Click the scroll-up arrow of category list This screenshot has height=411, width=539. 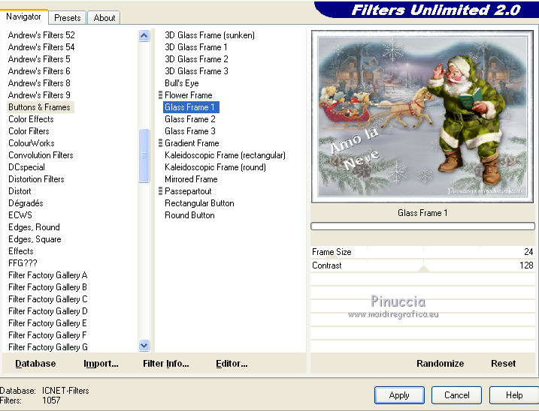point(144,36)
